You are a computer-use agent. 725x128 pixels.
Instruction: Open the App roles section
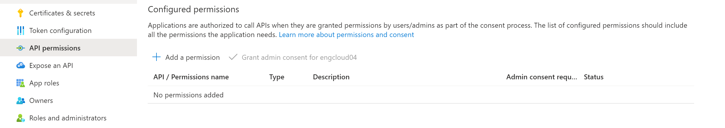44,83
